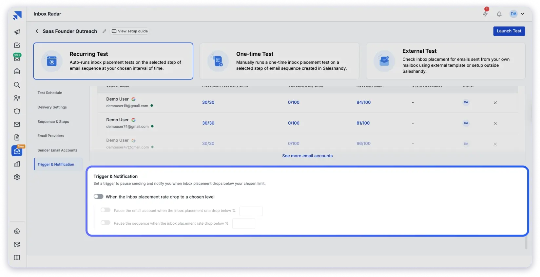Select the Test Schedule menu item

(x=50, y=93)
